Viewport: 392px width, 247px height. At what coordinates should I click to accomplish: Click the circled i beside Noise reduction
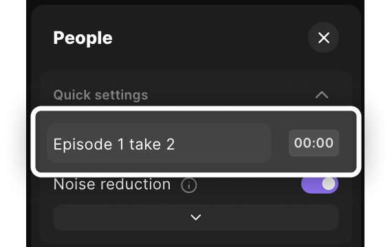(x=188, y=185)
